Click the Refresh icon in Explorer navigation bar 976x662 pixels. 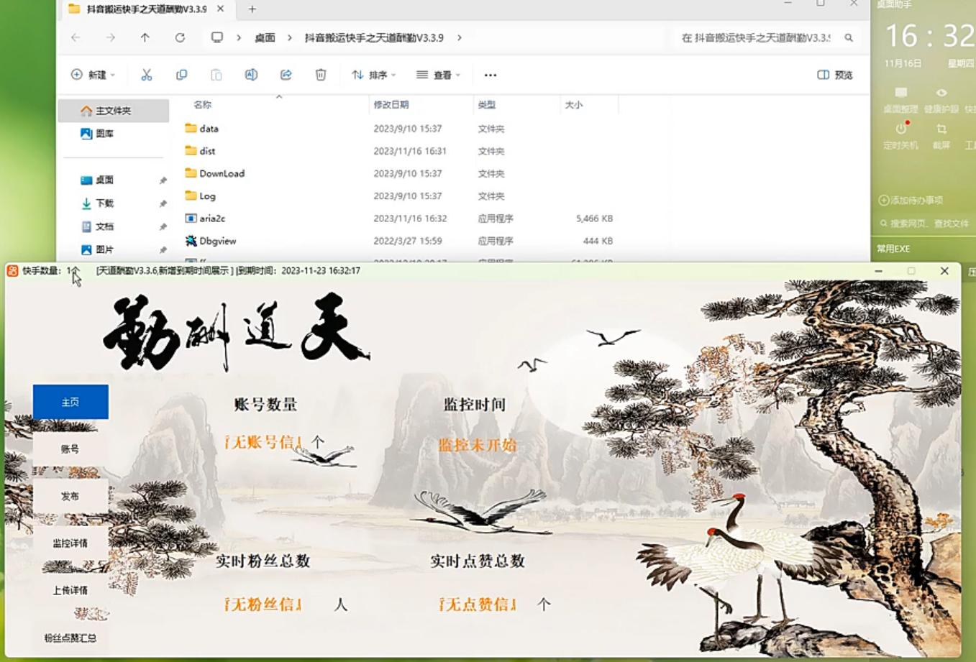[x=180, y=37]
